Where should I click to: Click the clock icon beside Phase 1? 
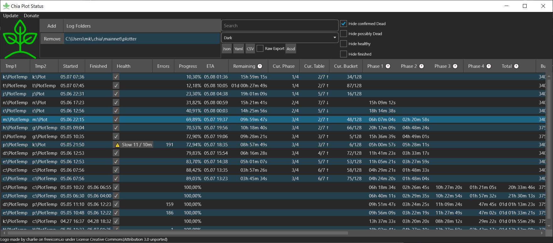pyautogui.click(x=388, y=66)
